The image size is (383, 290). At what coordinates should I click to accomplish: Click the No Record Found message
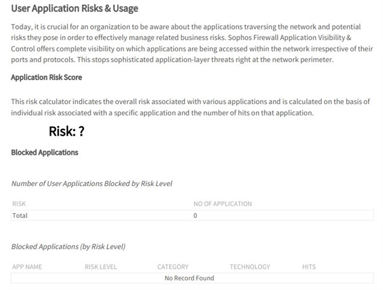189,278
